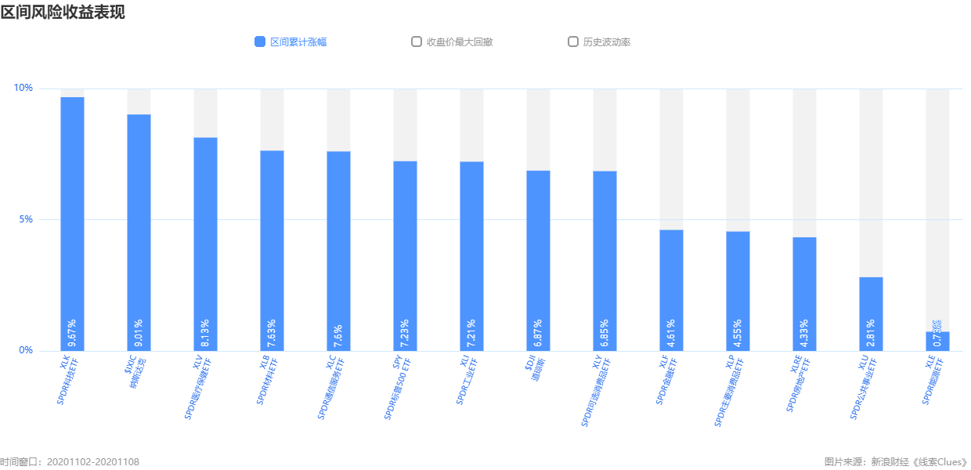971x470 pixels.
Task: Click the XLF bar showing 4.61%
Action: point(671,290)
